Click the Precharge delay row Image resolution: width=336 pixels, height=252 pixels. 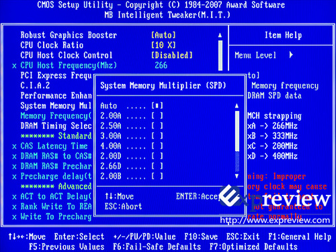click(x=52, y=176)
